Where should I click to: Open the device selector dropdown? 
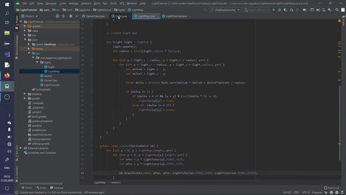pos(256,10)
